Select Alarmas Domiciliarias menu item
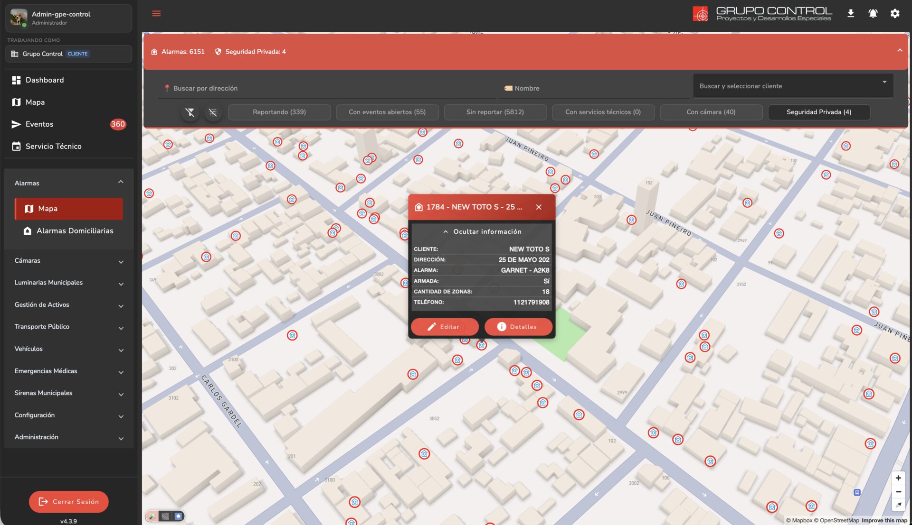 (x=75, y=231)
